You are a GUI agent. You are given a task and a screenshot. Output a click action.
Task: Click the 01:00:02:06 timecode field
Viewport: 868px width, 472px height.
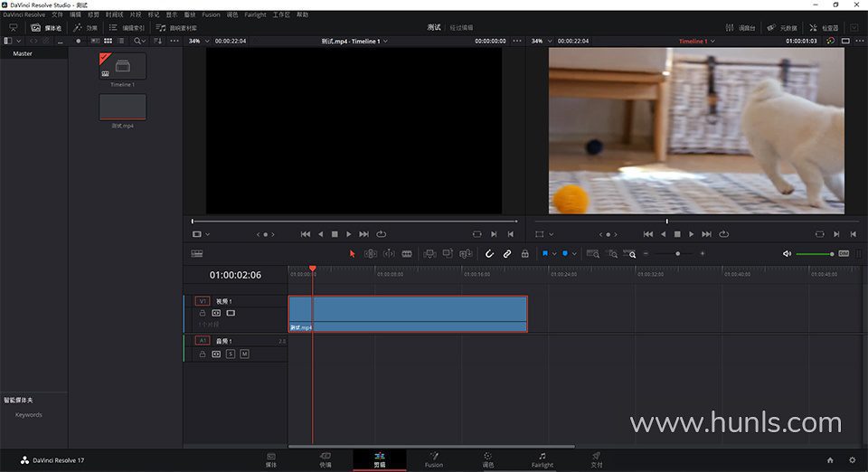pyautogui.click(x=235, y=275)
